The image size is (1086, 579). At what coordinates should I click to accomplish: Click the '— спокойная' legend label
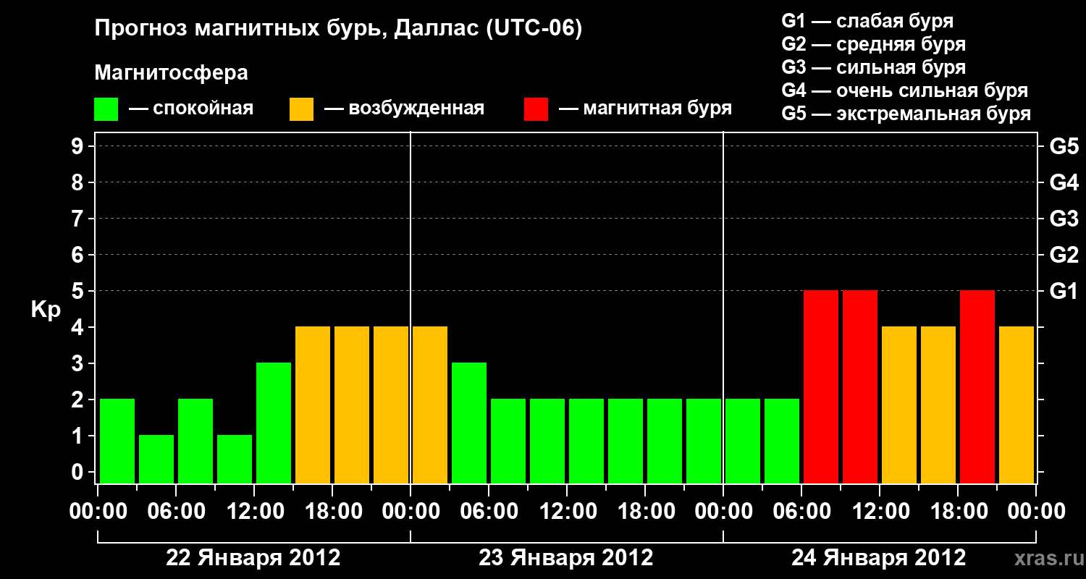(191, 109)
